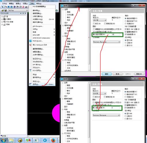
Task: Pin the project explorer panel
Action: [23, 13]
